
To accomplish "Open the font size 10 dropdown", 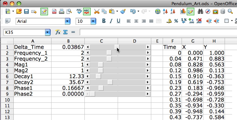I will coord(94,21).
